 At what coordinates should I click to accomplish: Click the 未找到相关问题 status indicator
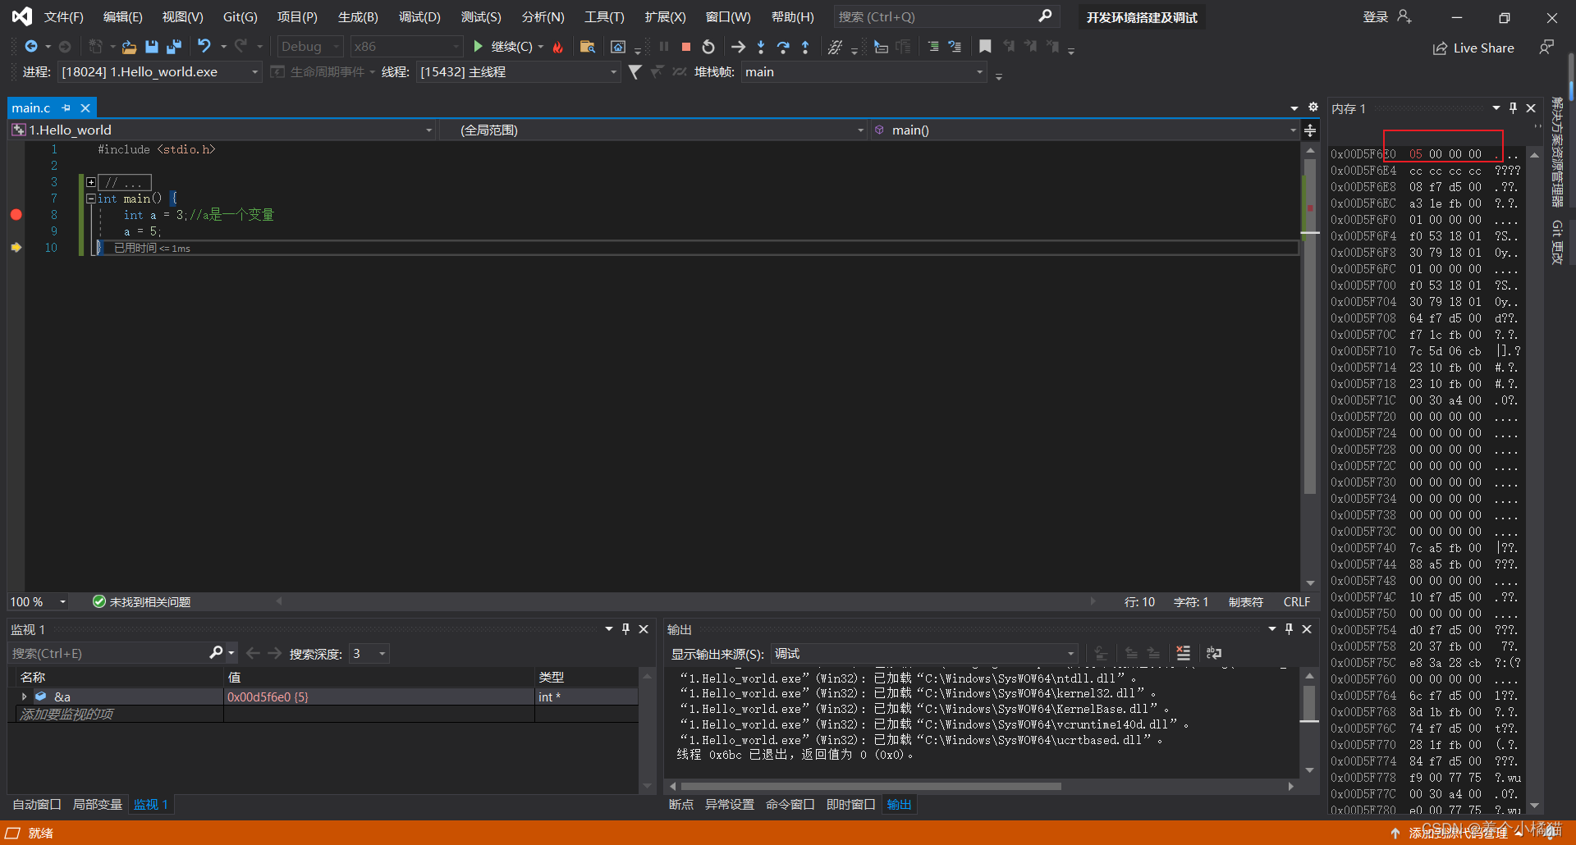[x=142, y=602]
